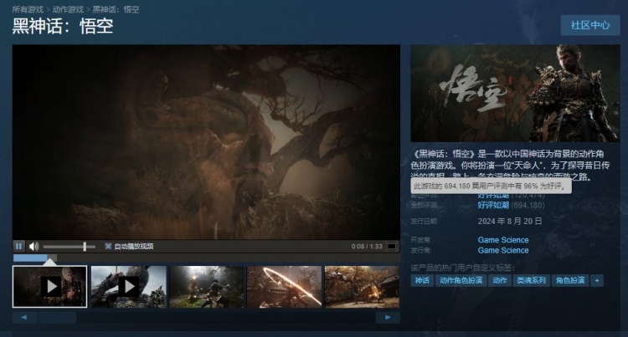The image size is (628, 337).
Task: Select the 动作角色扮演 tag
Action: 461,280
